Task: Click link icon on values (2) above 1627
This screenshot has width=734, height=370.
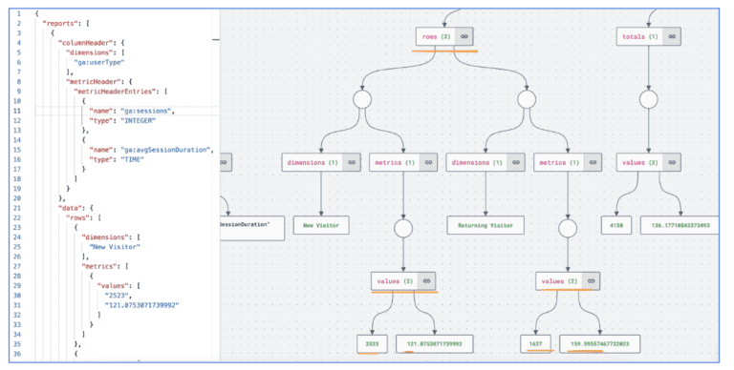Action: coord(591,281)
